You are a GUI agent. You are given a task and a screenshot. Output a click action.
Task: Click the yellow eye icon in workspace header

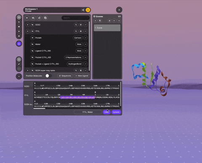point(88,10)
